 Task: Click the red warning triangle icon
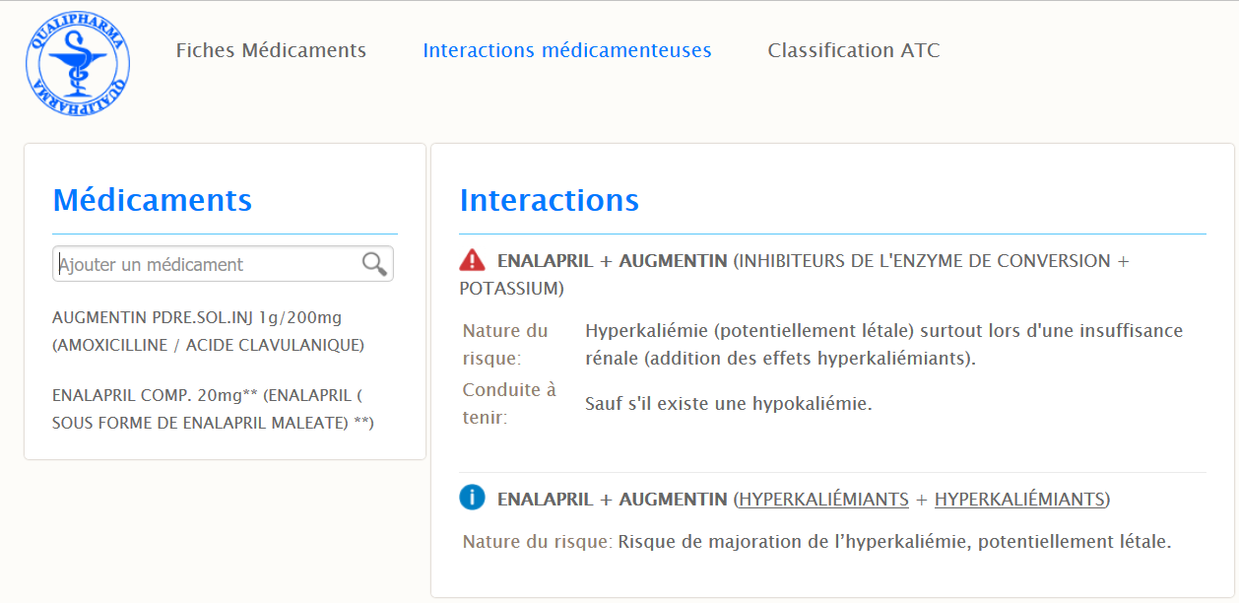coord(473,260)
